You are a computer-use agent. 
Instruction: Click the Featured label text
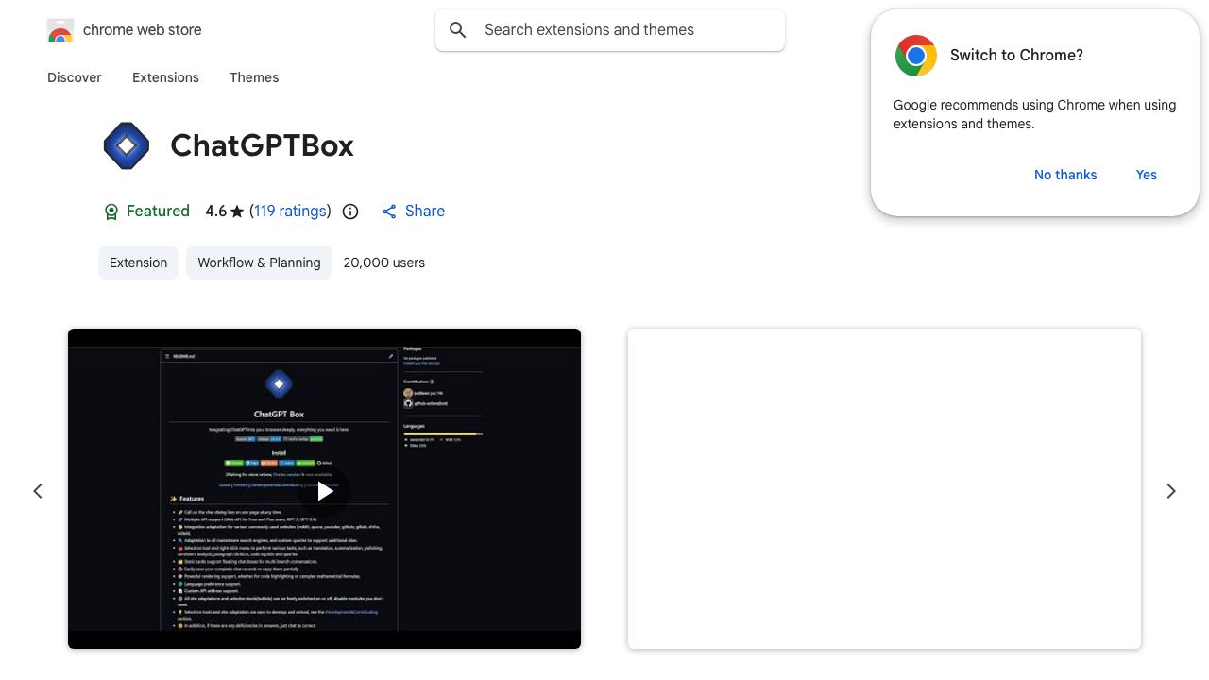(158, 212)
